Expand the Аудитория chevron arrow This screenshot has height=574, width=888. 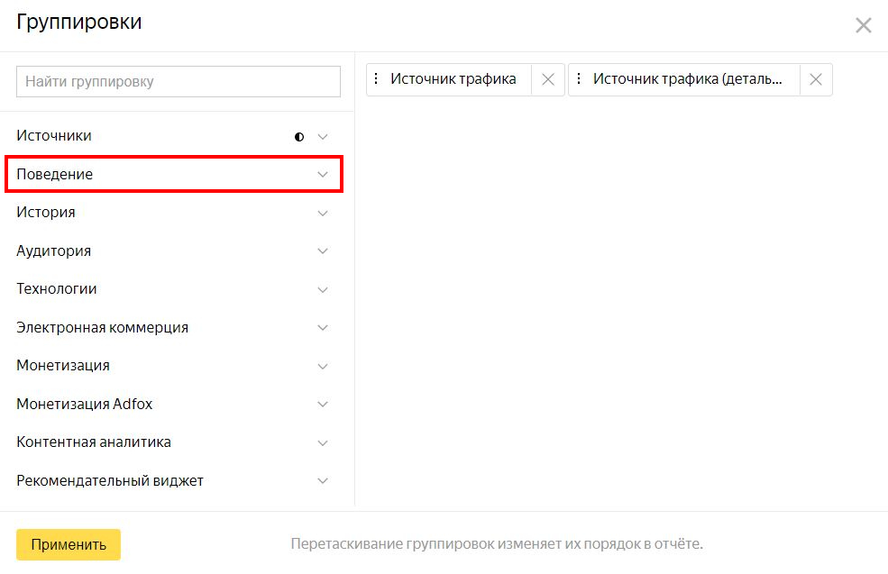point(323,251)
